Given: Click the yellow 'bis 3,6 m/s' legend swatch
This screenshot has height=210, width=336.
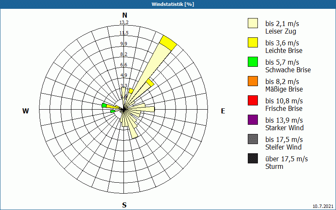Looking at the screenshot, I should [x=253, y=42].
